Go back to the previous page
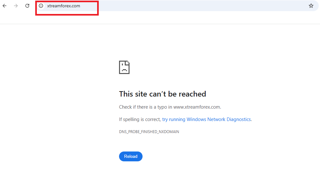This screenshot has width=320, height=175. pos(4,6)
